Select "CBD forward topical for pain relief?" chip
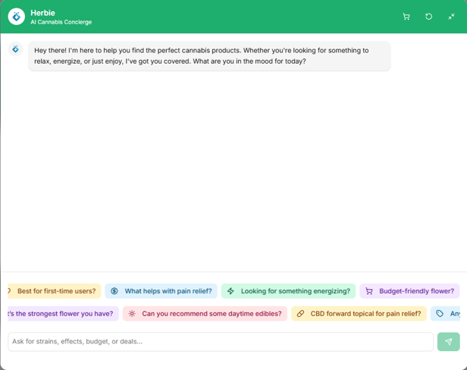Screen dimensions: 467x370 pos(365,314)
